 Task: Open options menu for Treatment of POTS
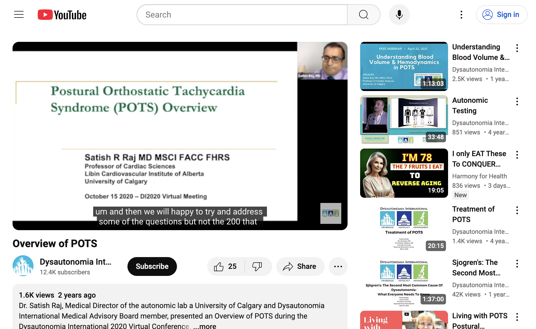517,210
